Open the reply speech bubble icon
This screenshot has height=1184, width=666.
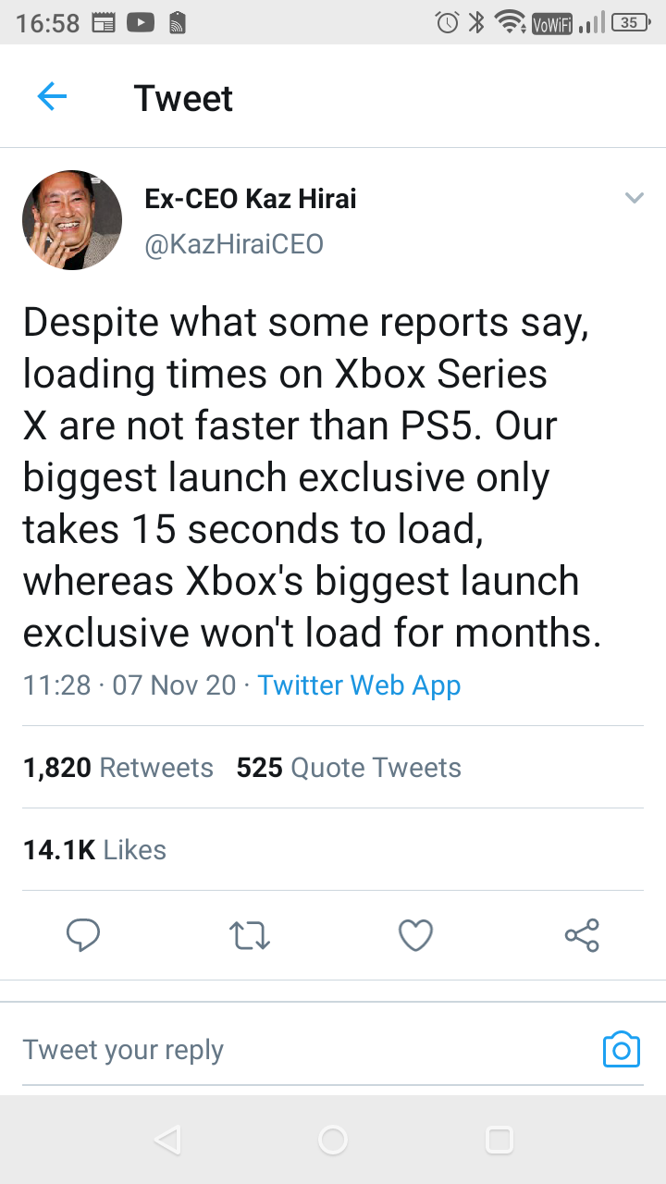[x=83, y=935]
